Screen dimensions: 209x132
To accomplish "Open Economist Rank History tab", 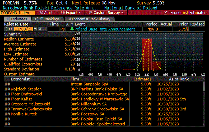I will (89, 19).
